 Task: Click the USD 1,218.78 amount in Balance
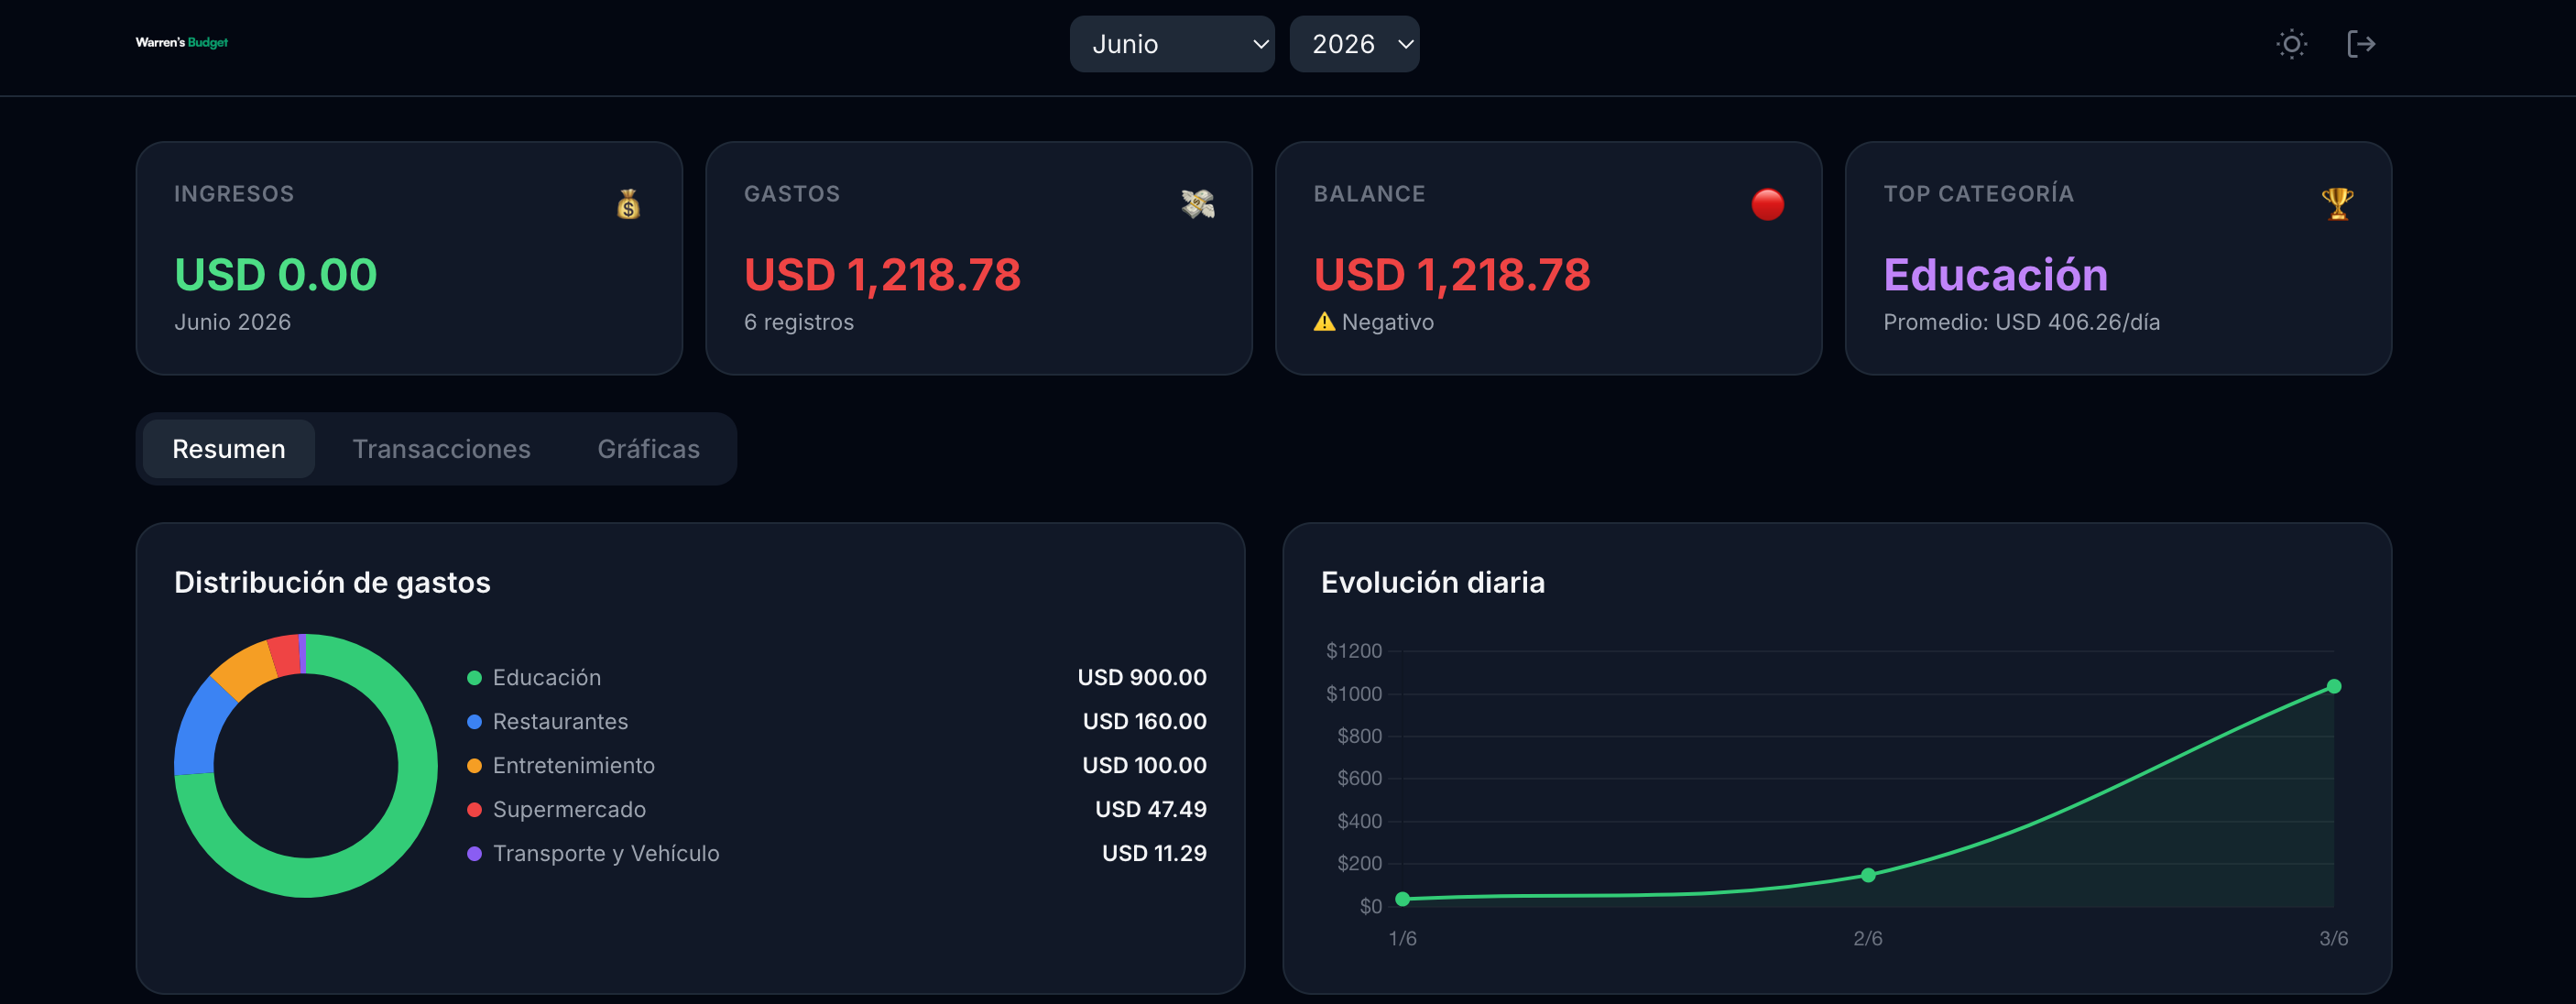[1452, 275]
